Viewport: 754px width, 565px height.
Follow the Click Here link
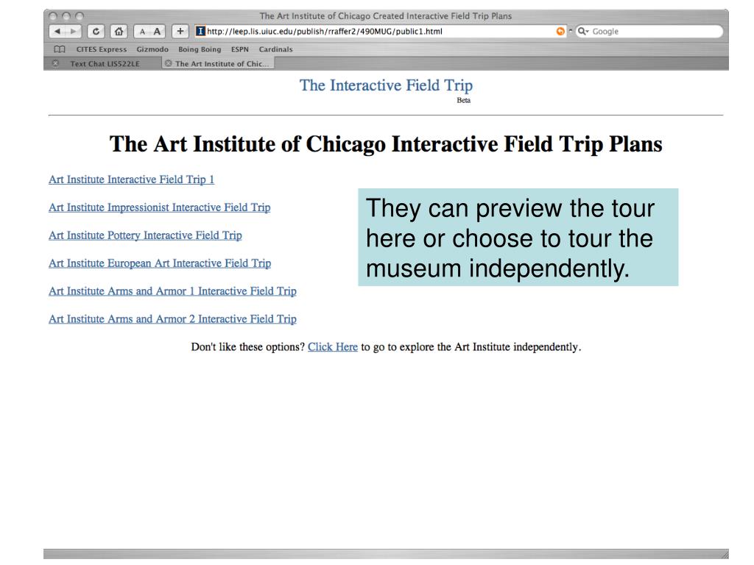point(333,347)
